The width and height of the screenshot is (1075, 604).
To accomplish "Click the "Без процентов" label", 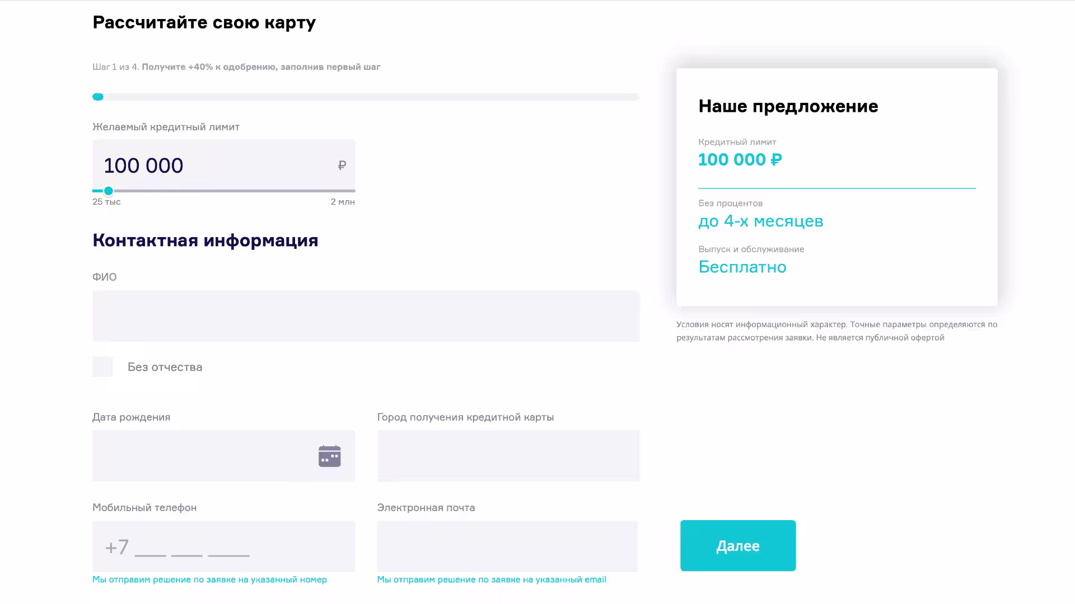I will coord(730,203).
